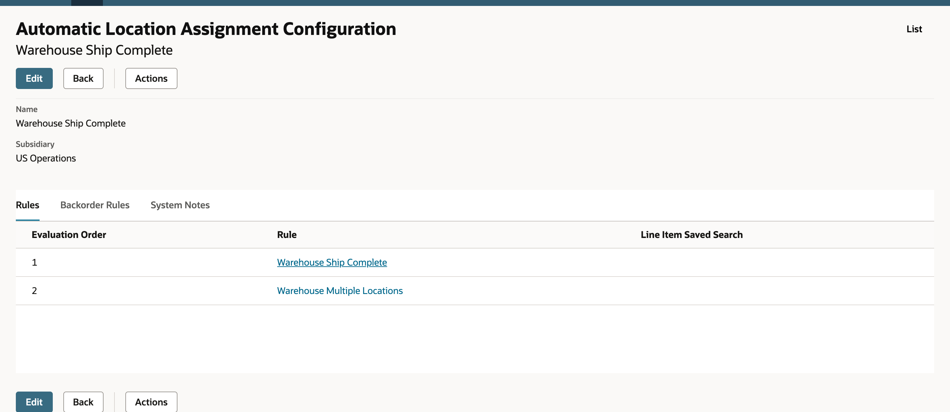The width and height of the screenshot is (950, 412).
Task: Click the top Back button
Action: [x=83, y=78]
